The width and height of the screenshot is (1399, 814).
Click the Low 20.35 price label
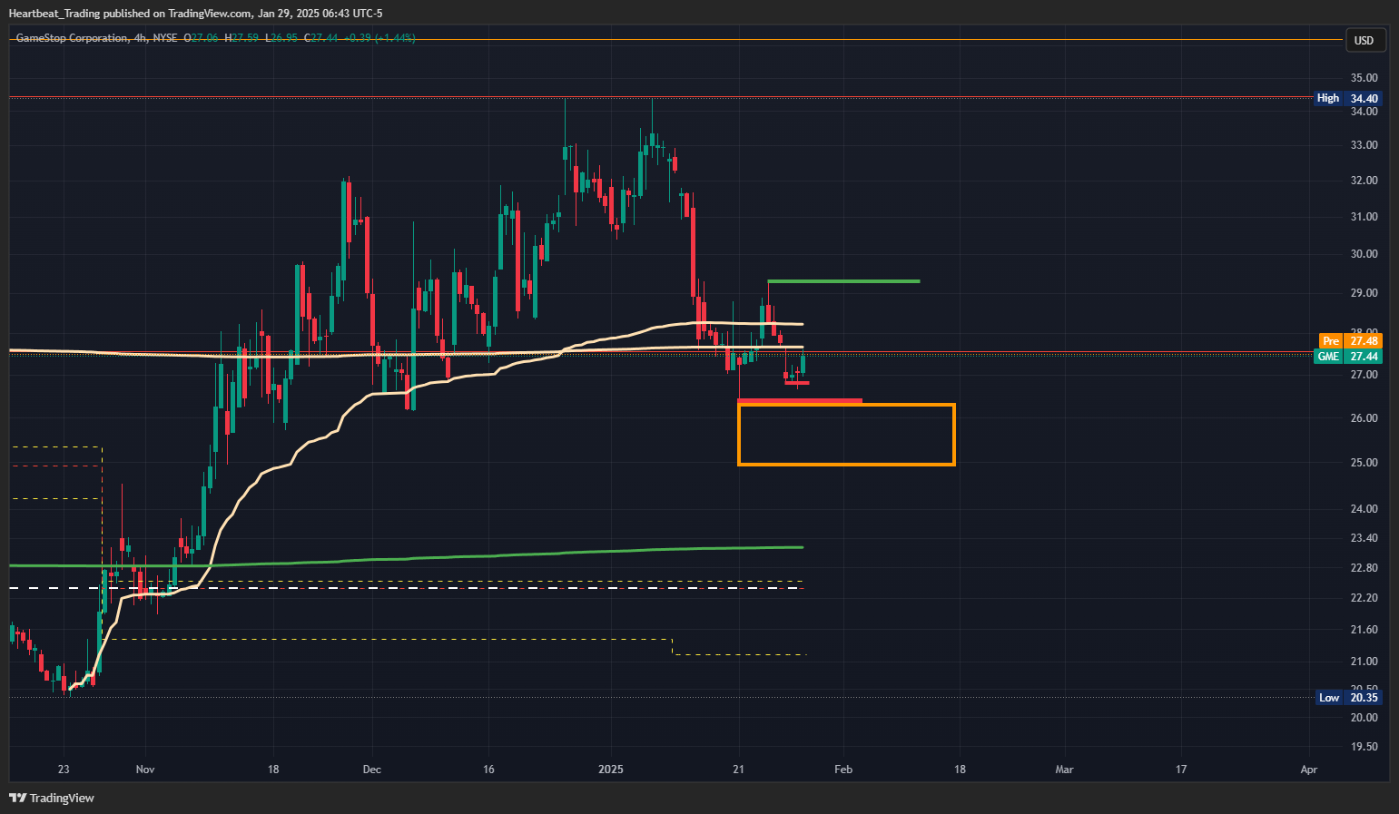pos(1349,697)
